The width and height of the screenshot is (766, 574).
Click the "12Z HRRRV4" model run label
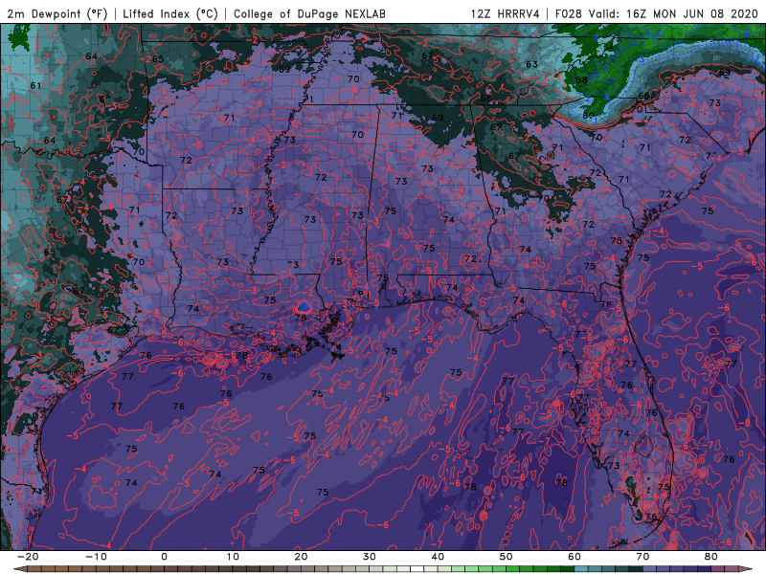[x=506, y=13]
